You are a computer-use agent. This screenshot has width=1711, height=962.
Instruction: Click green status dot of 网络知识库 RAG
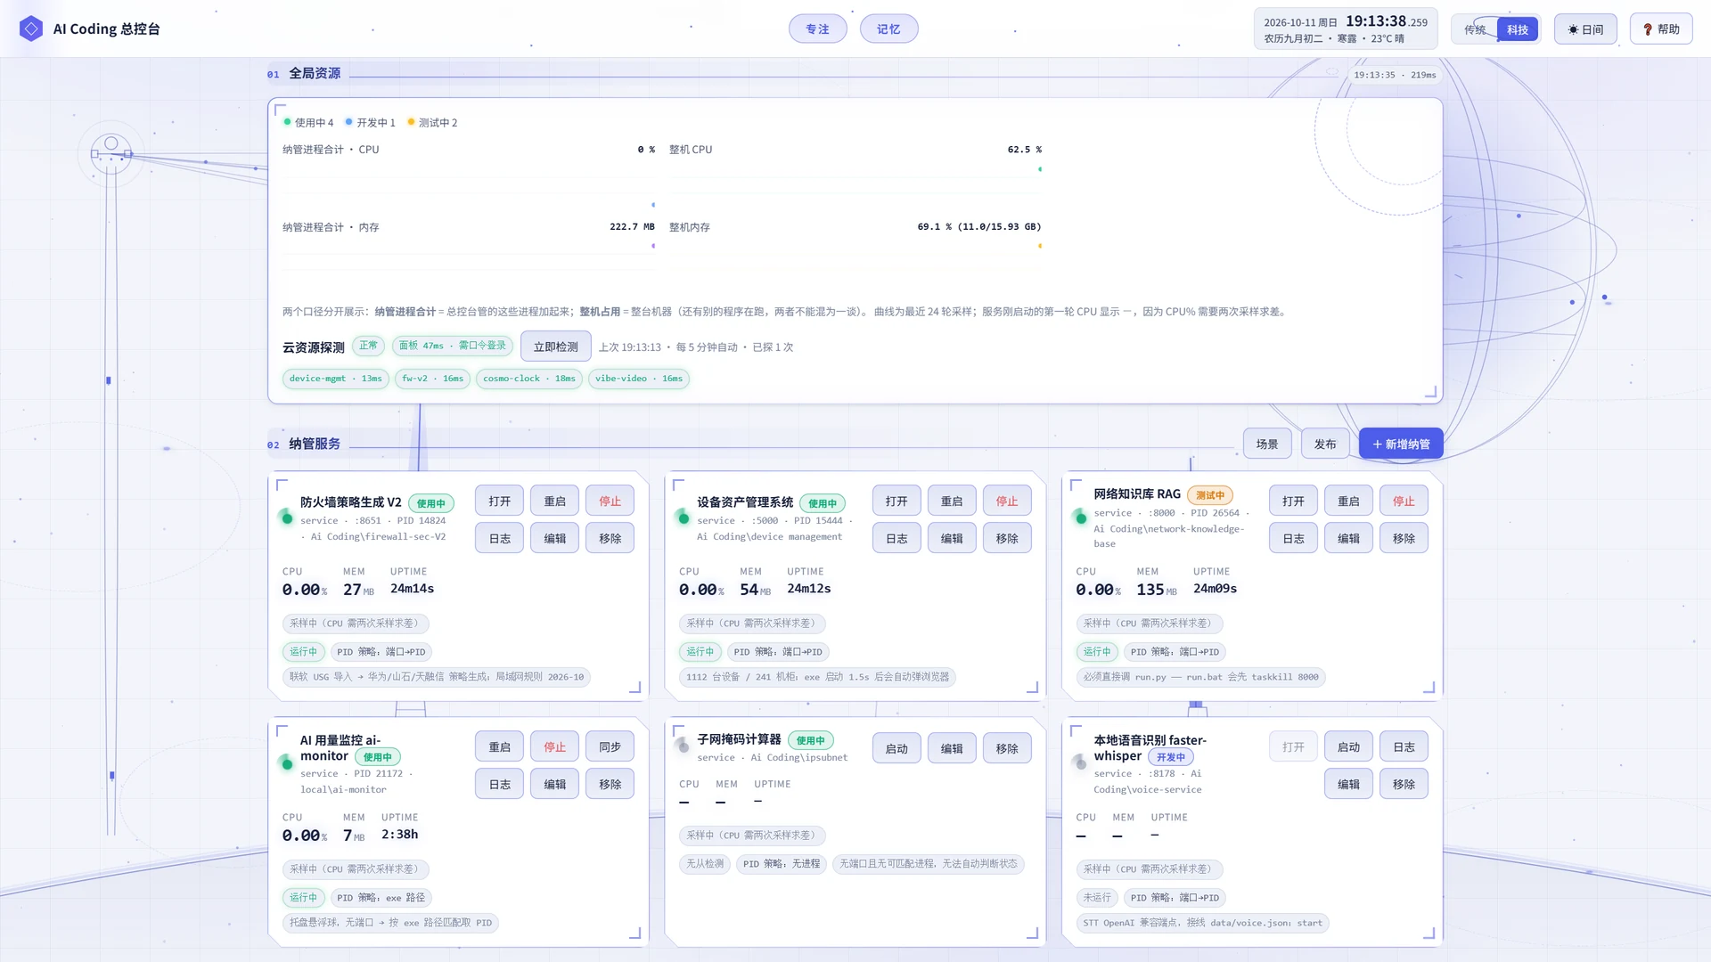click(x=1080, y=517)
